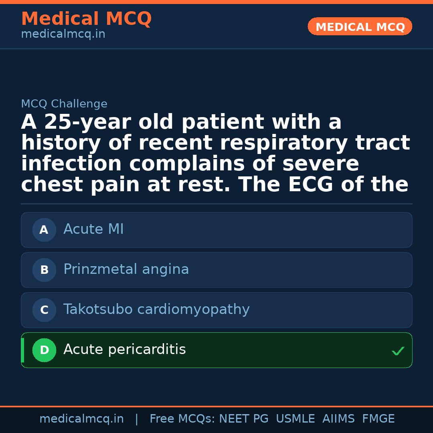Choose answer option B, Prinzmetal angina

[x=216, y=270]
